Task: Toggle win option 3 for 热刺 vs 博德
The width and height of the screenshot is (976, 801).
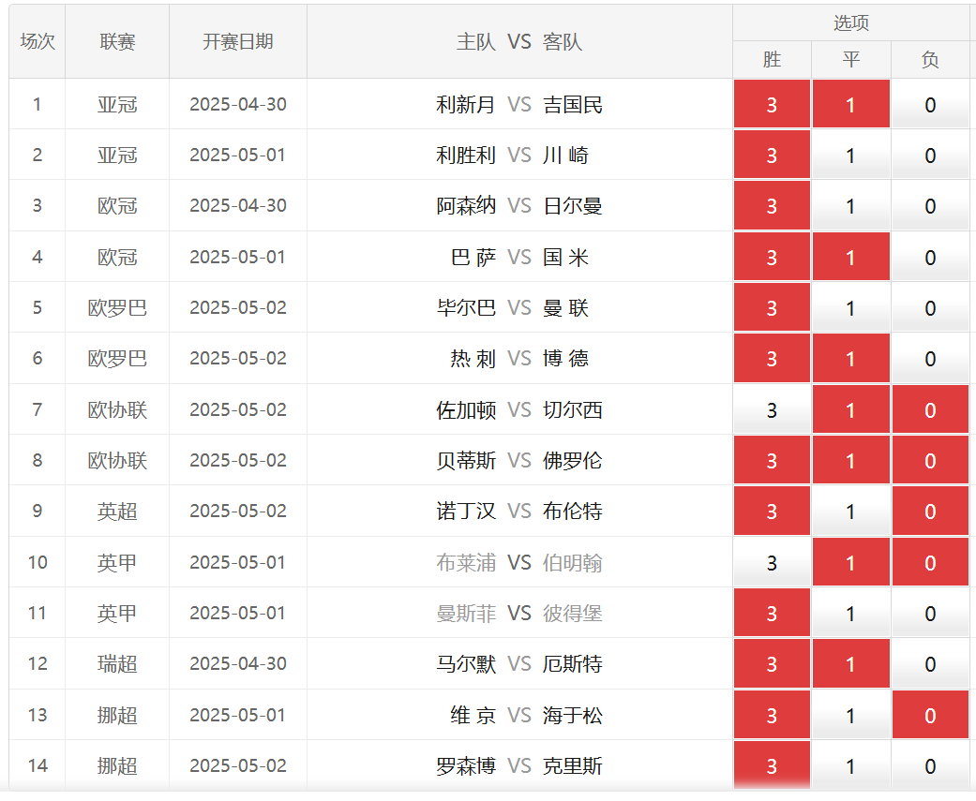Action: coord(772,358)
